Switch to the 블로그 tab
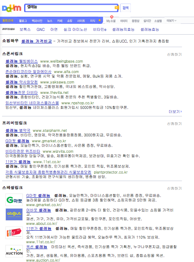 click(23, 21)
